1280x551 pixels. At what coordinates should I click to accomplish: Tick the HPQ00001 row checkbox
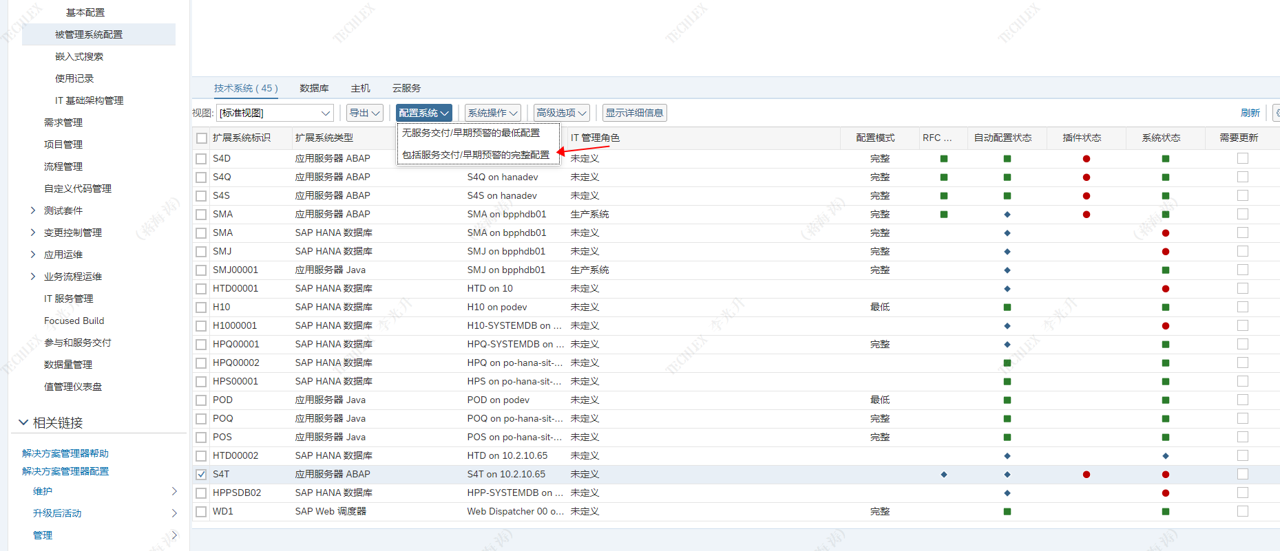tap(201, 345)
